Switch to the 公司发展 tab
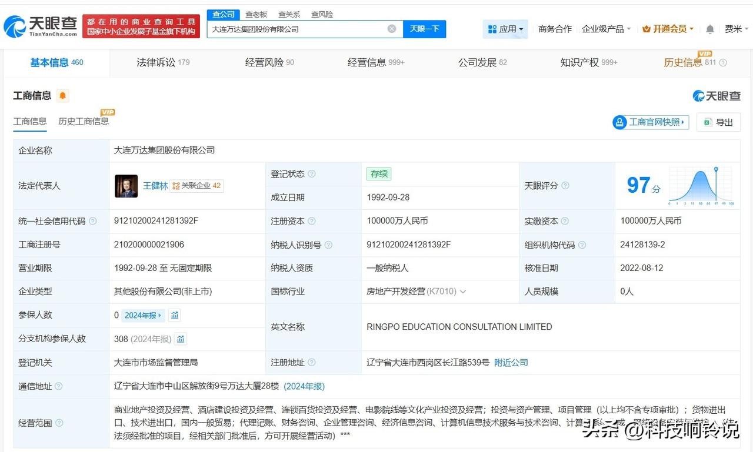 482,63
